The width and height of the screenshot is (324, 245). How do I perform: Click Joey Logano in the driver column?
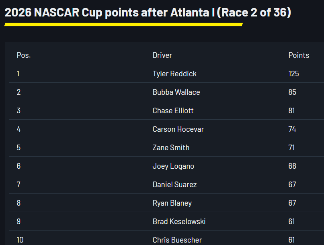(x=174, y=166)
